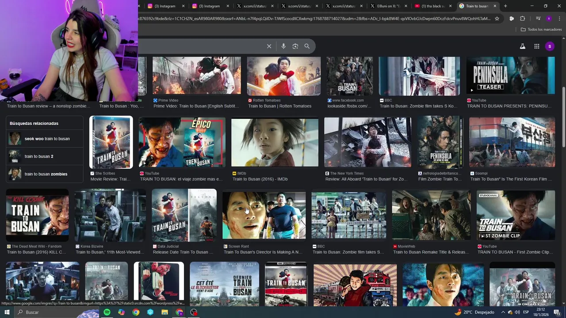
Task: Switch to the first Instagram tab
Action: [x=164, y=6]
